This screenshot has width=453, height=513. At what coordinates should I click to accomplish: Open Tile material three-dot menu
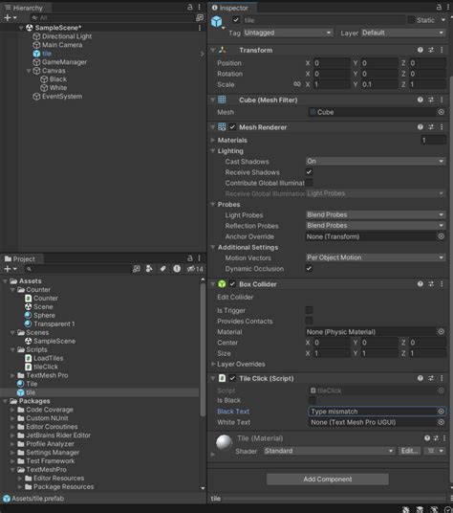(444, 438)
